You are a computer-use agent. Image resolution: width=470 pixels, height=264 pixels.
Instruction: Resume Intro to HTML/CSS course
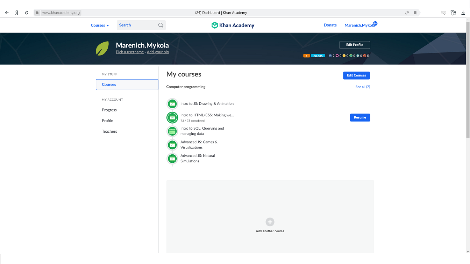point(360,118)
